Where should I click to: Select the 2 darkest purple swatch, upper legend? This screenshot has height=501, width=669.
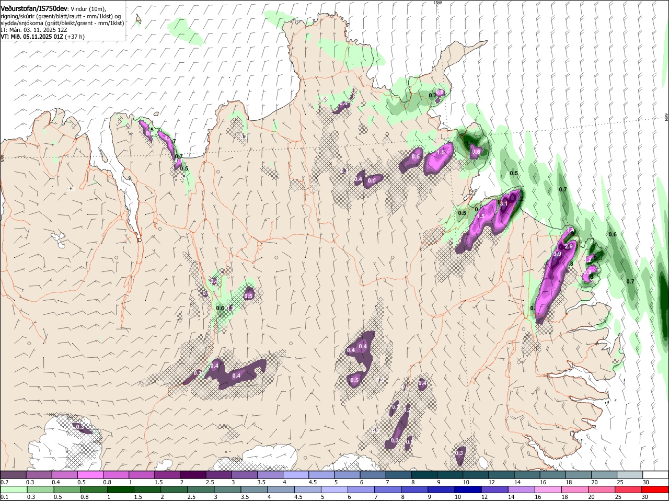(193, 474)
